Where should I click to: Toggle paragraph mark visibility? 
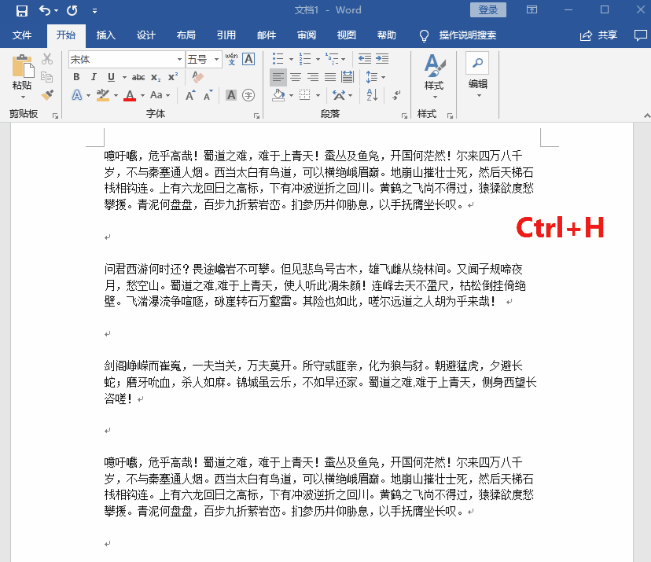[395, 94]
